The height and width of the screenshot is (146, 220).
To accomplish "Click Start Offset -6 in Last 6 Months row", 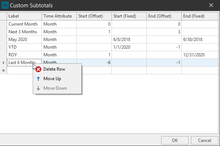I will click(x=94, y=63).
